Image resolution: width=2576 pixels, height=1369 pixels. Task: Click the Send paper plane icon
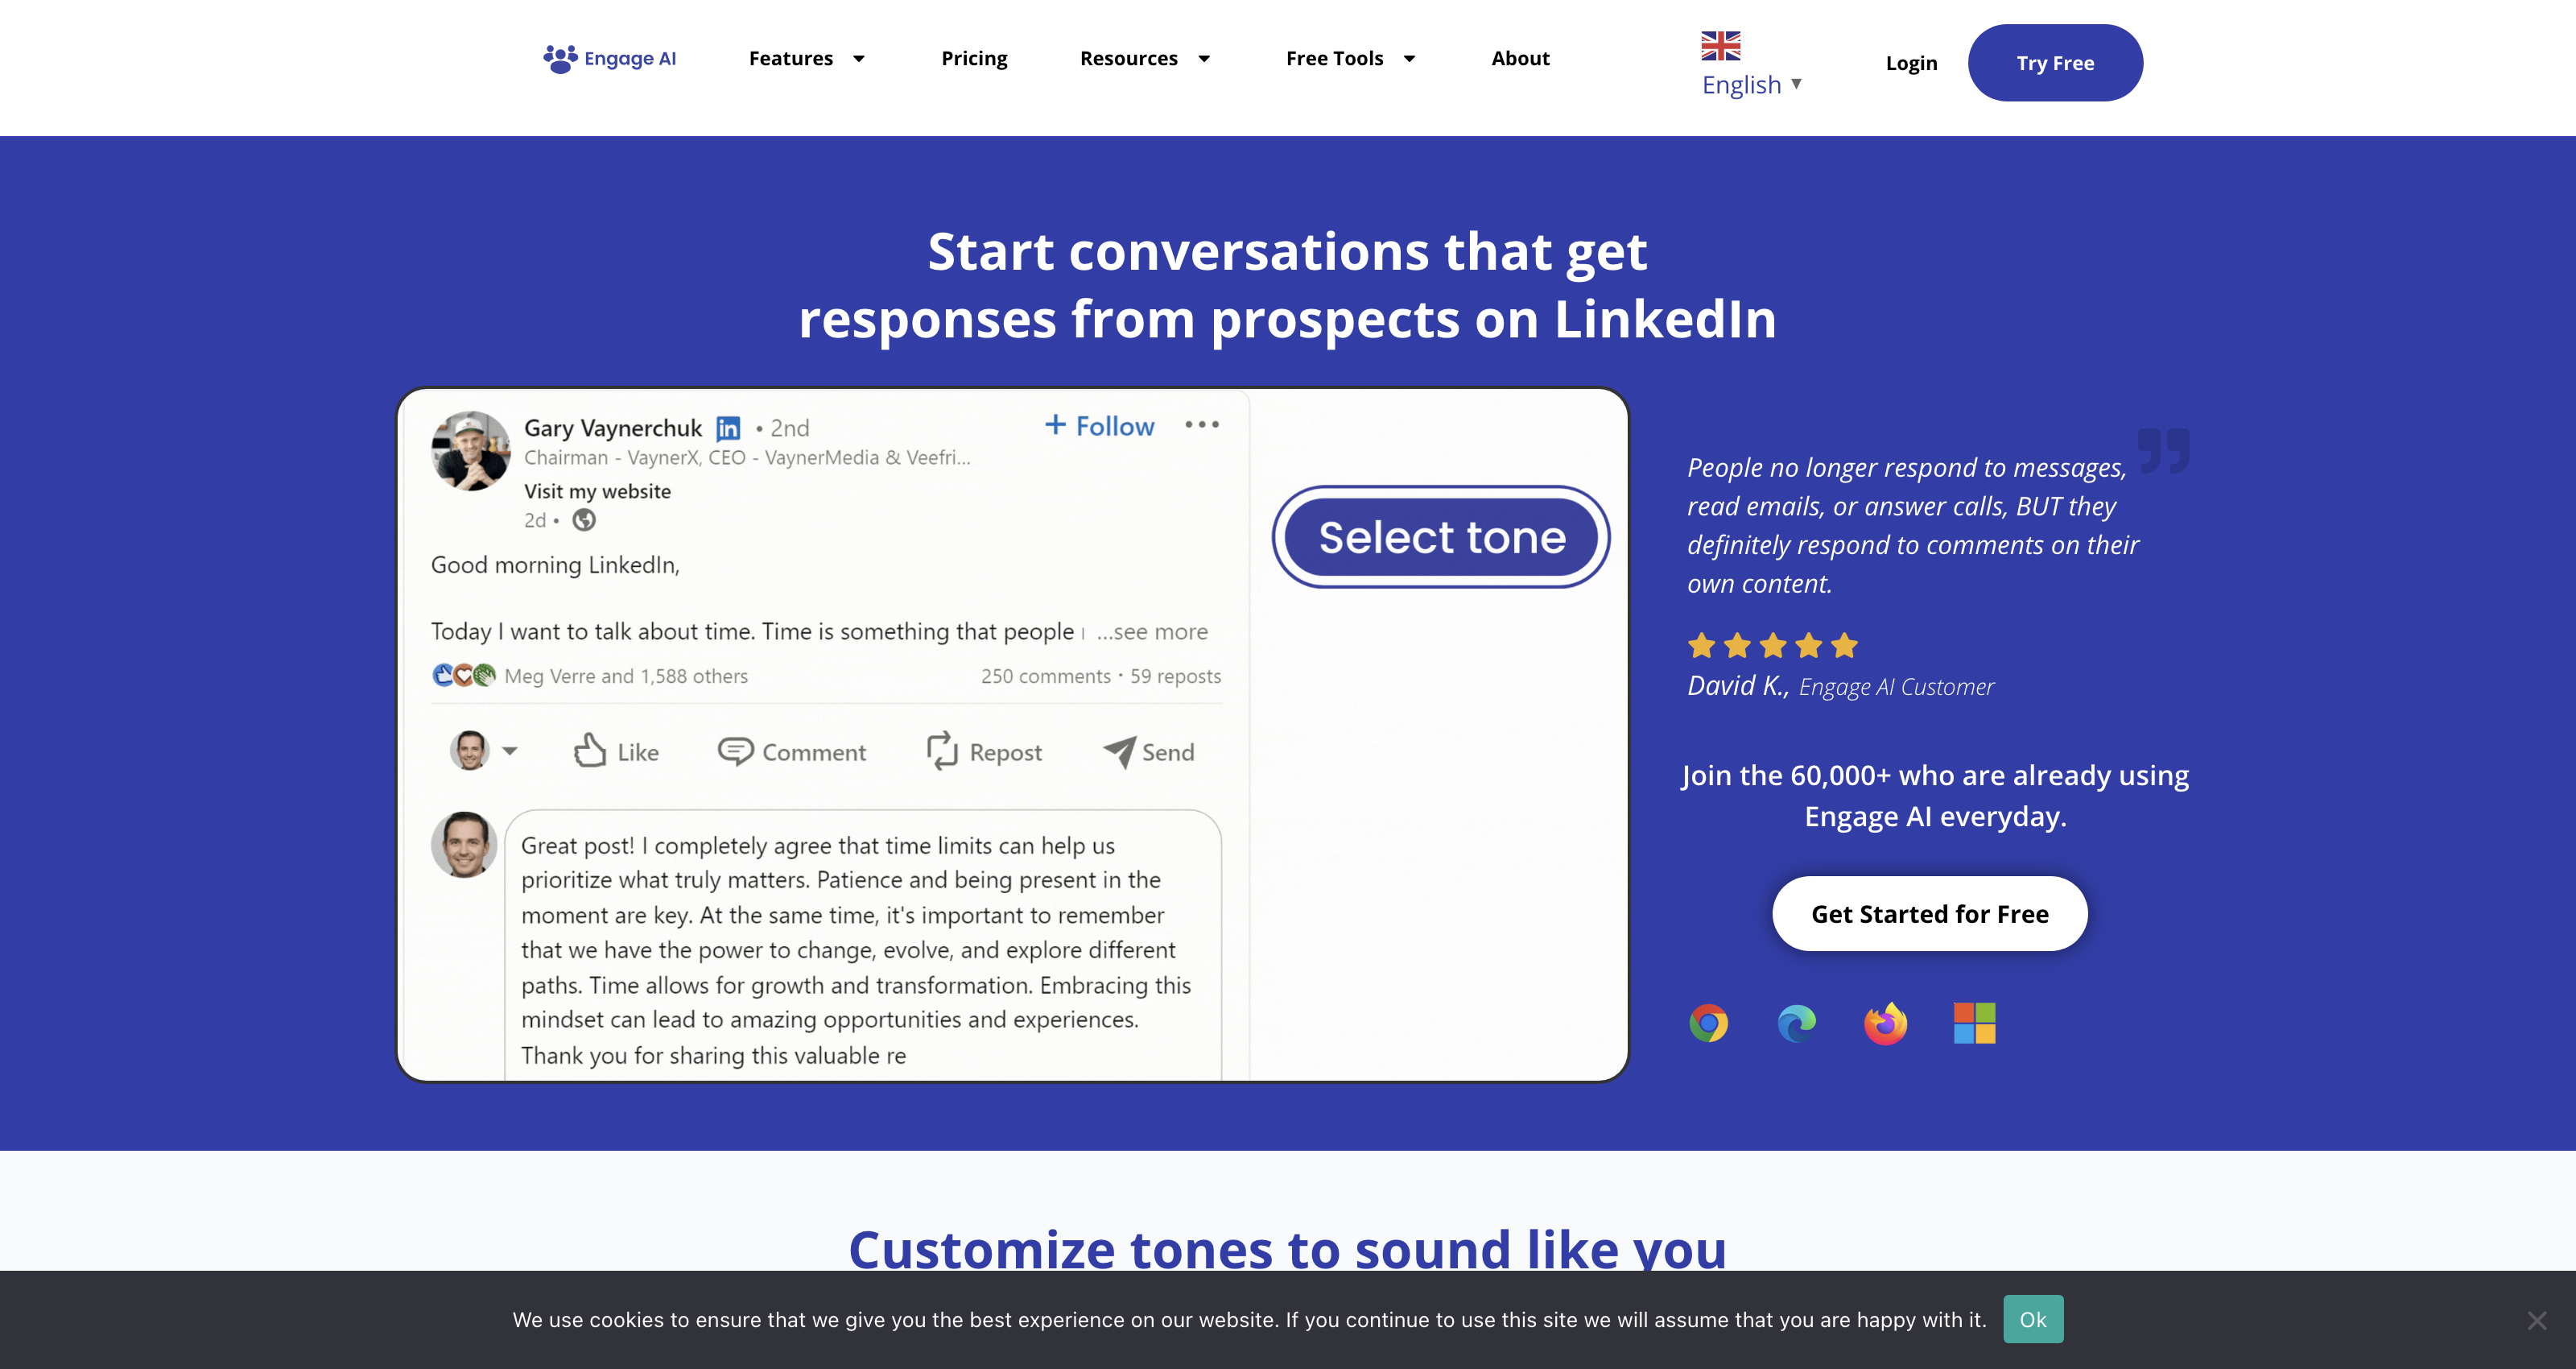pos(1119,751)
